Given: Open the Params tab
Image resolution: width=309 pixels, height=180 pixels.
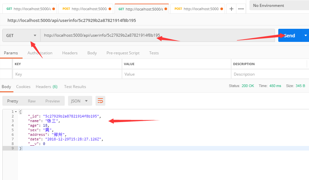Looking at the screenshot, I should 11,53.
